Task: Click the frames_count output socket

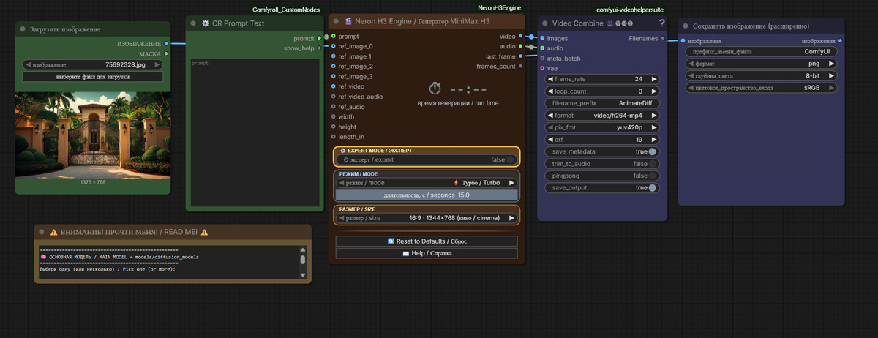Action: (520, 66)
